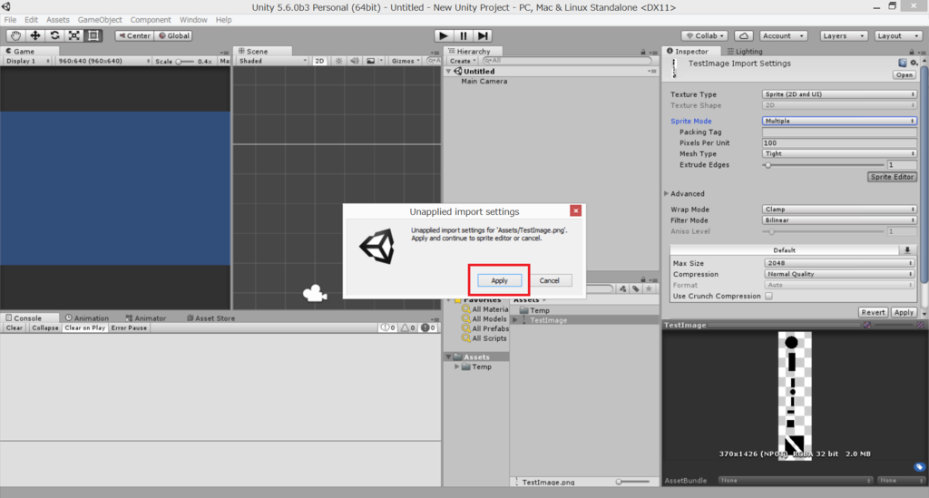Step one frame forward
The width and height of the screenshot is (929, 498).
[483, 35]
